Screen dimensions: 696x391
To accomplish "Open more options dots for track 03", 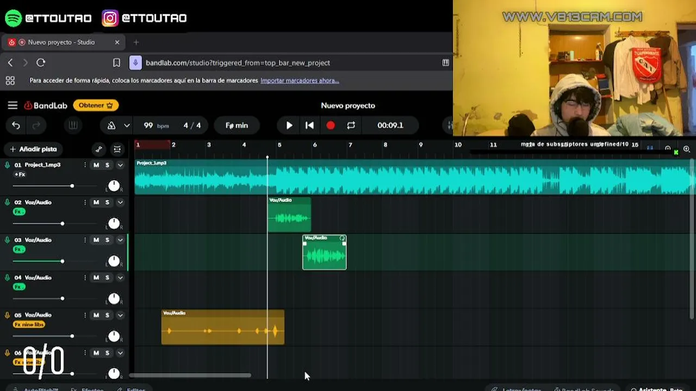I will click(85, 240).
